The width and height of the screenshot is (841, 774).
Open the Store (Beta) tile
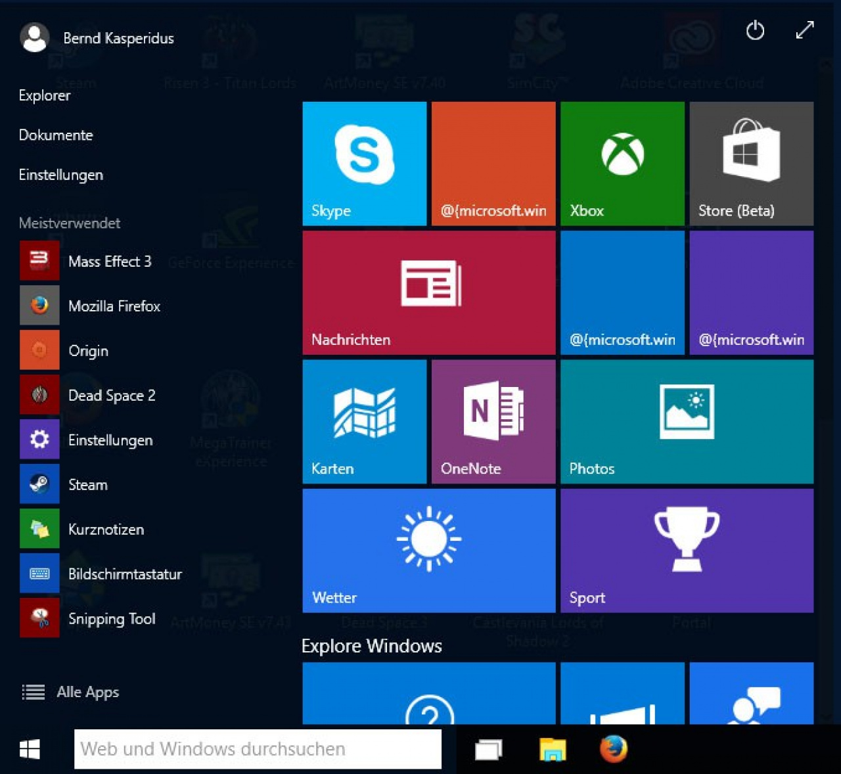752,164
